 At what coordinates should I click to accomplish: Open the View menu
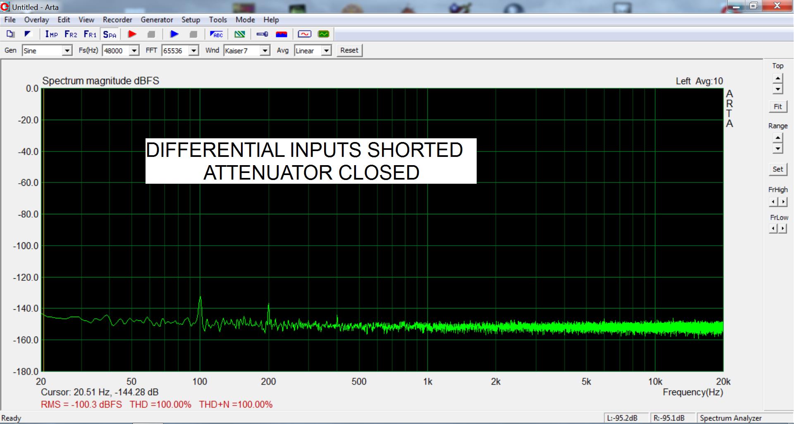point(86,20)
